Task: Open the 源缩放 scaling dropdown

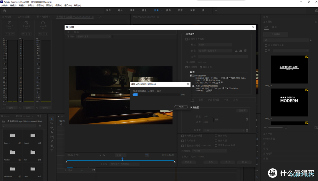Action: [94, 37]
